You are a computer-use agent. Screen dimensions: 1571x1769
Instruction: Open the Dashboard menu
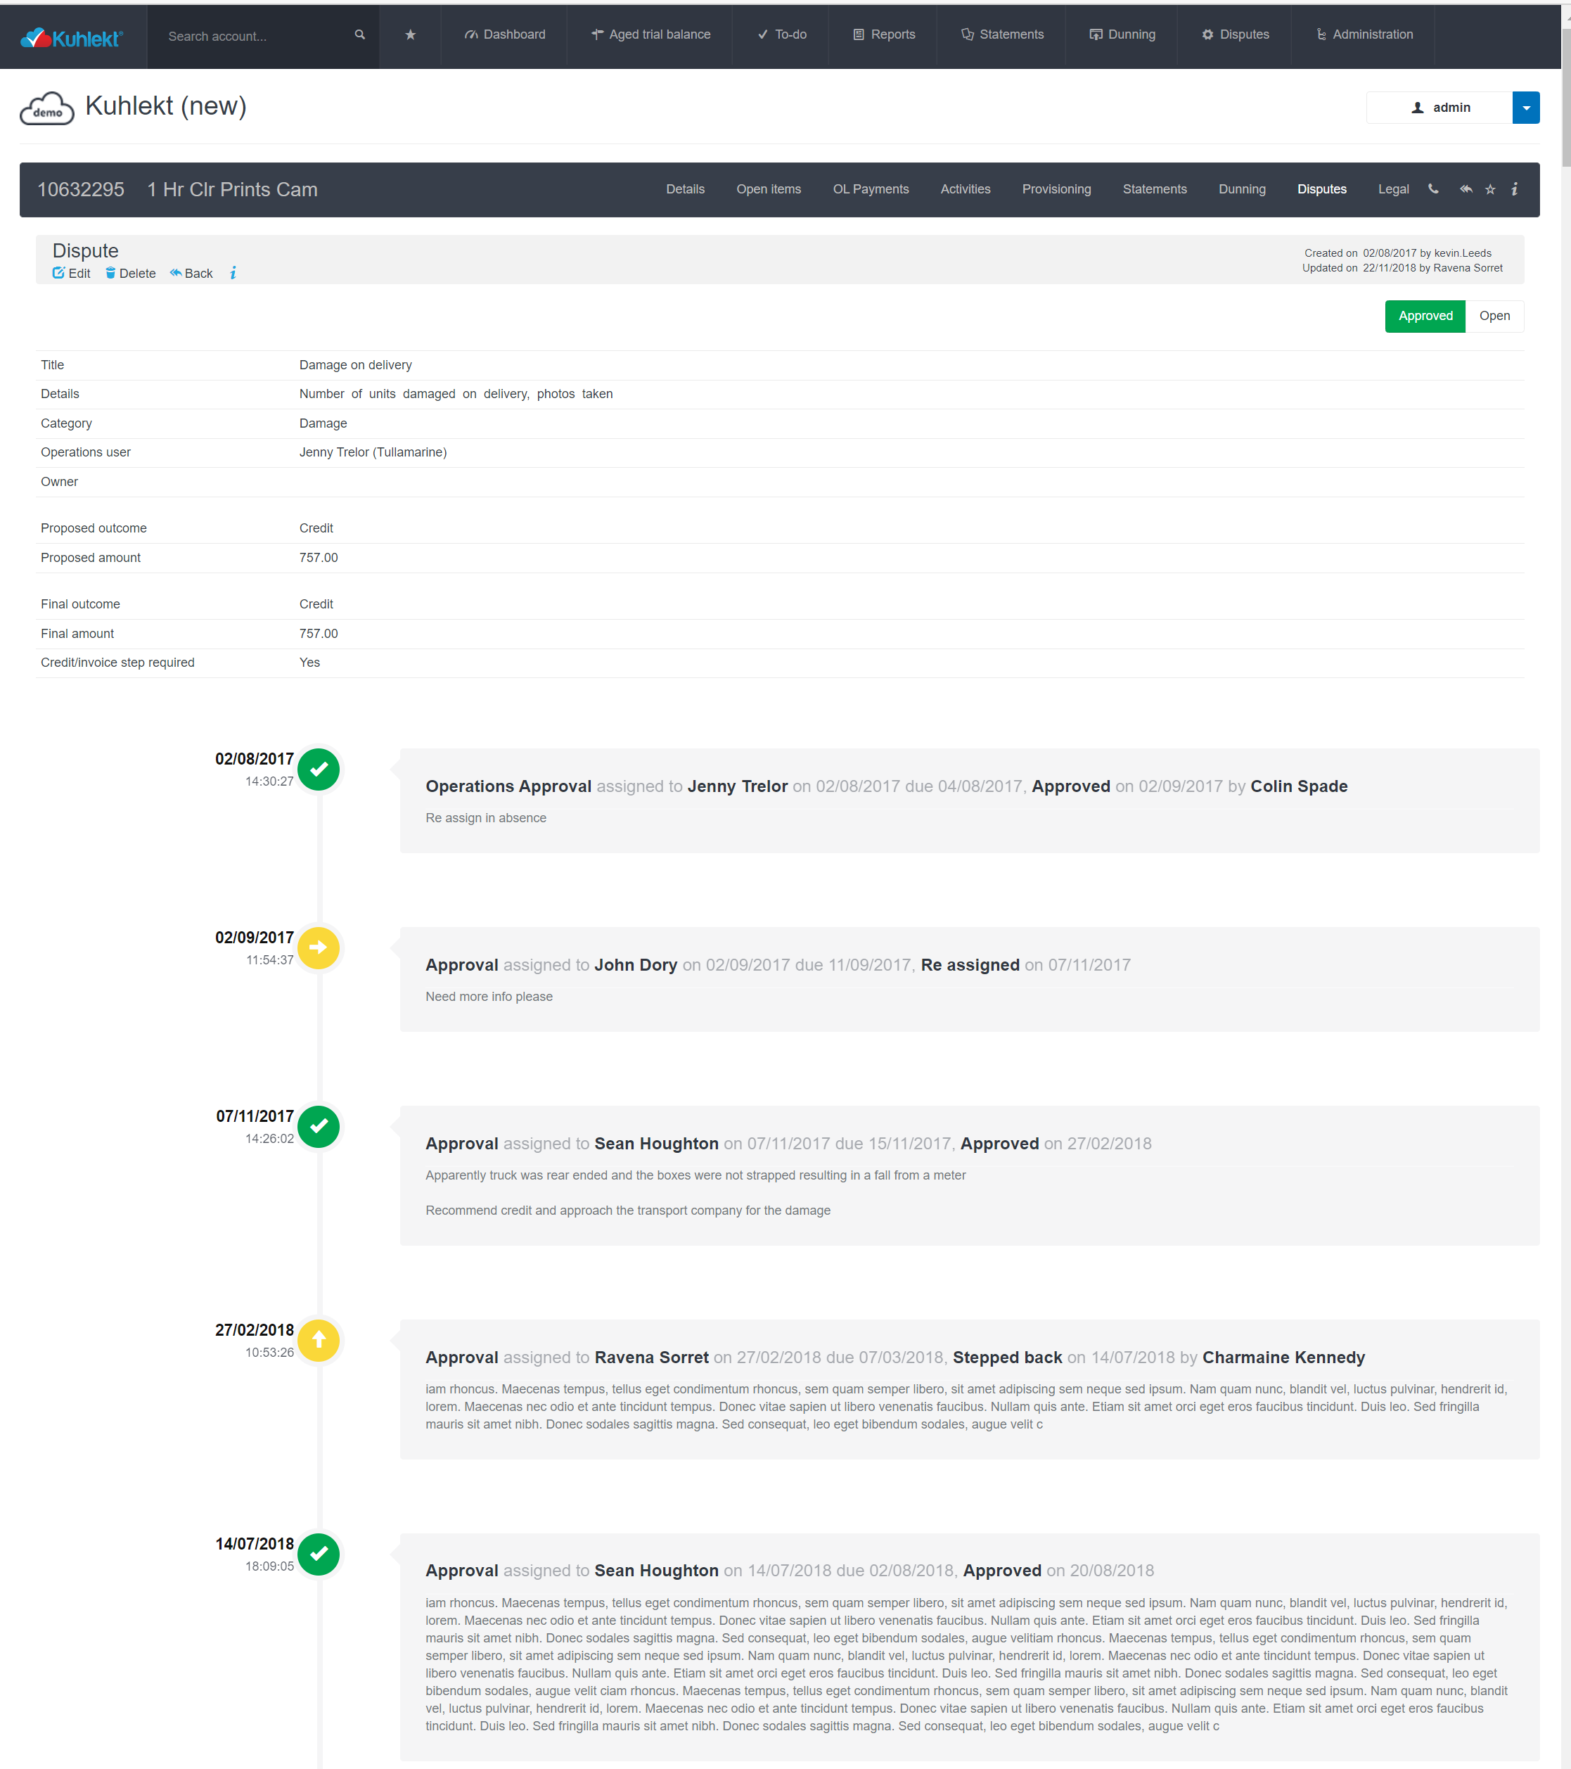click(504, 34)
